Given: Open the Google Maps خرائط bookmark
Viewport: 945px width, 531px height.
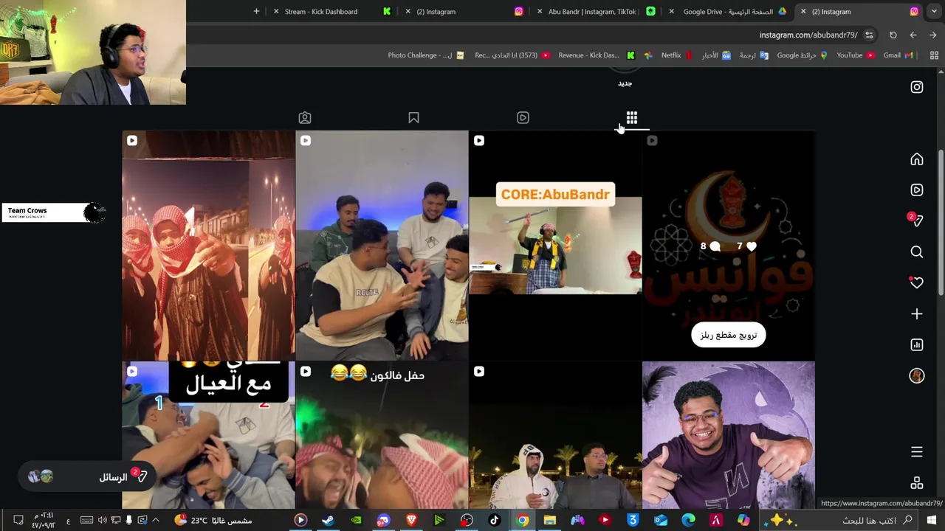Looking at the screenshot, I should (802, 55).
